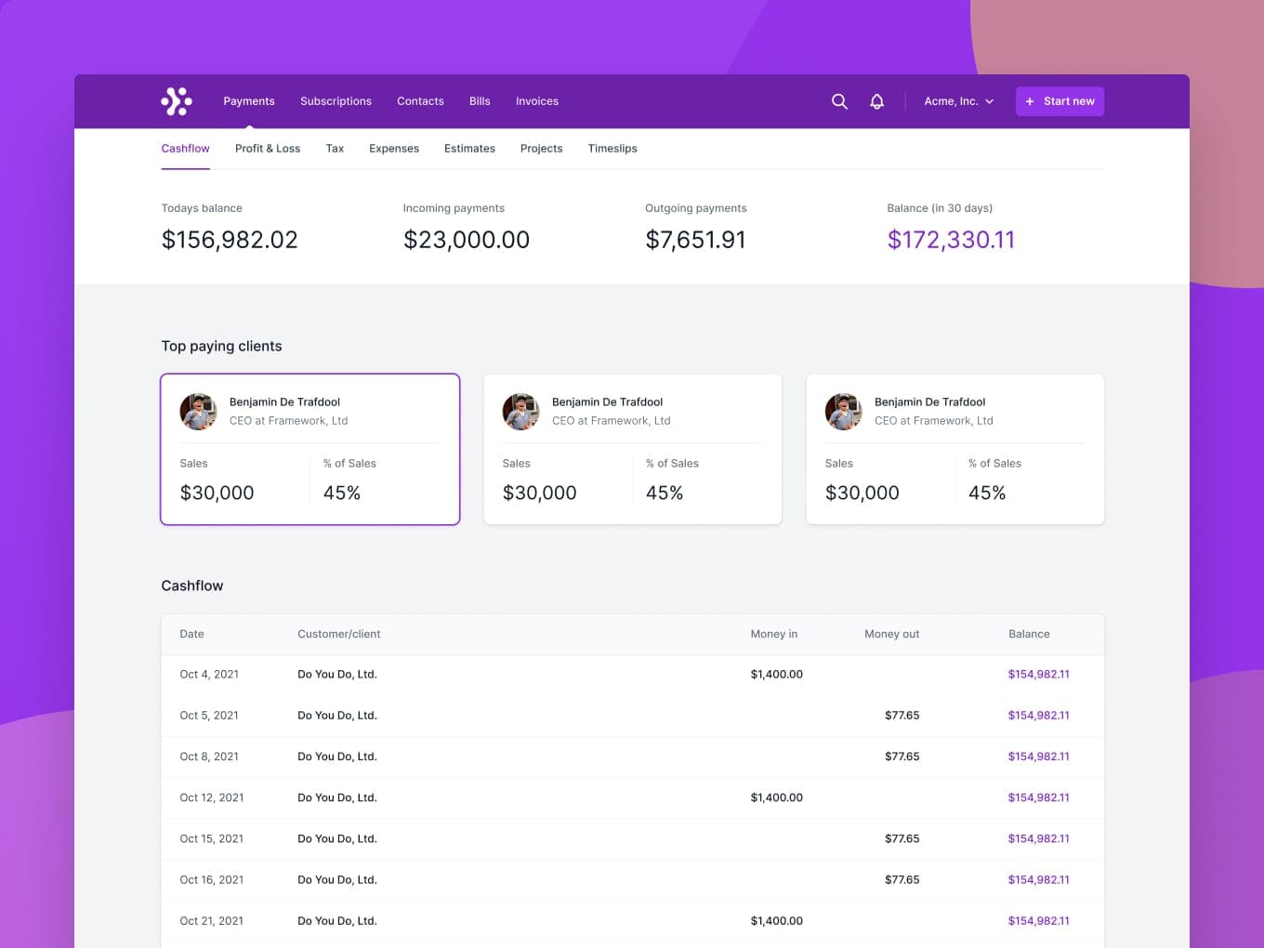This screenshot has height=948, width=1264.
Task: Click the Oct 4, 2021 balance amount
Action: coord(1038,675)
